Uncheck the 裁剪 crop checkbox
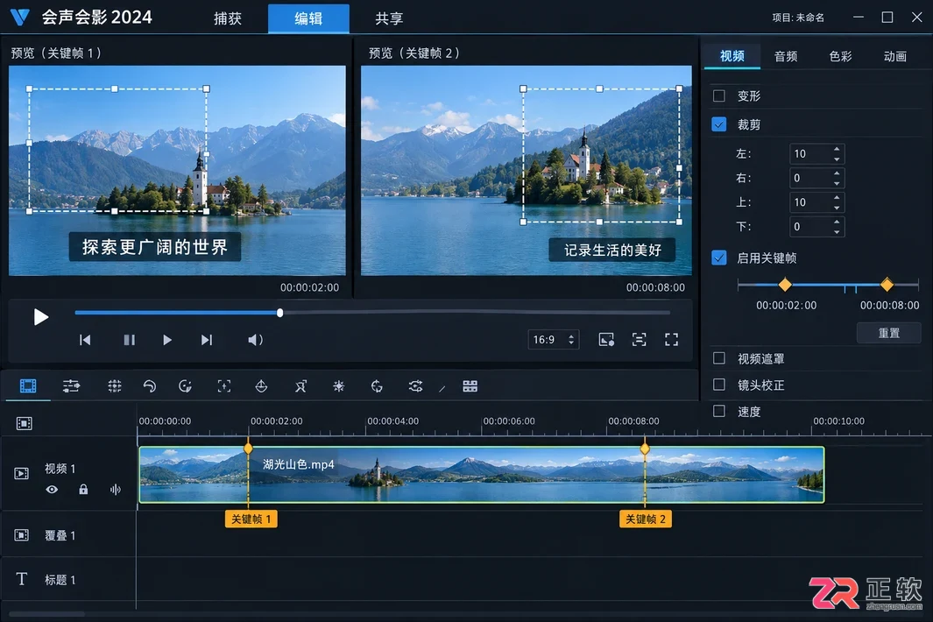The image size is (933, 622). (x=718, y=124)
